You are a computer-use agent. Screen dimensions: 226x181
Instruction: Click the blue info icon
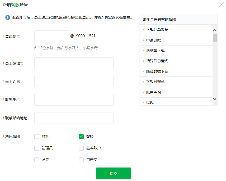(8, 17)
